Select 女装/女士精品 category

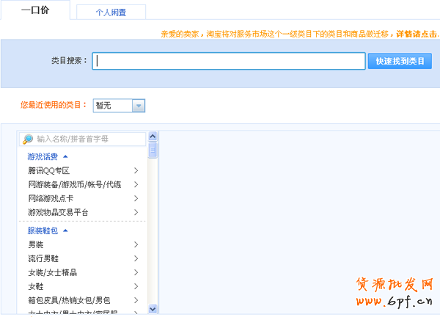(52, 272)
